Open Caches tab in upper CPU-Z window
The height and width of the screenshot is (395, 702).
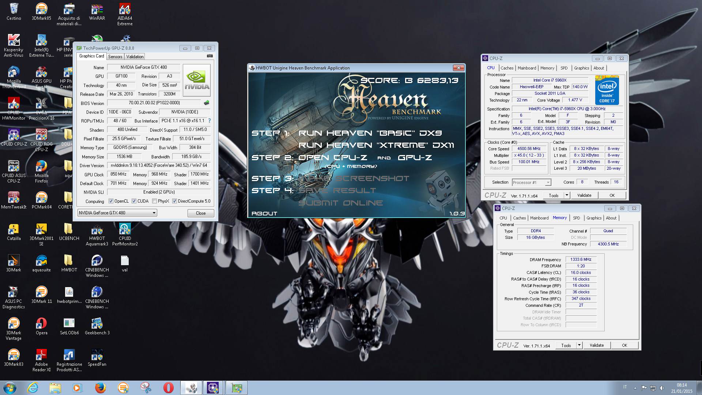pyautogui.click(x=507, y=68)
